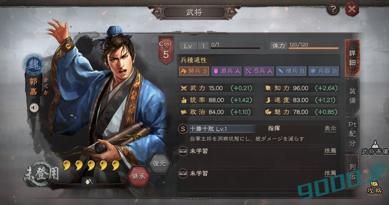The height and width of the screenshot is (205, 389).
Task: Switch to the 装備 tab
Action: pyautogui.click(x=352, y=95)
